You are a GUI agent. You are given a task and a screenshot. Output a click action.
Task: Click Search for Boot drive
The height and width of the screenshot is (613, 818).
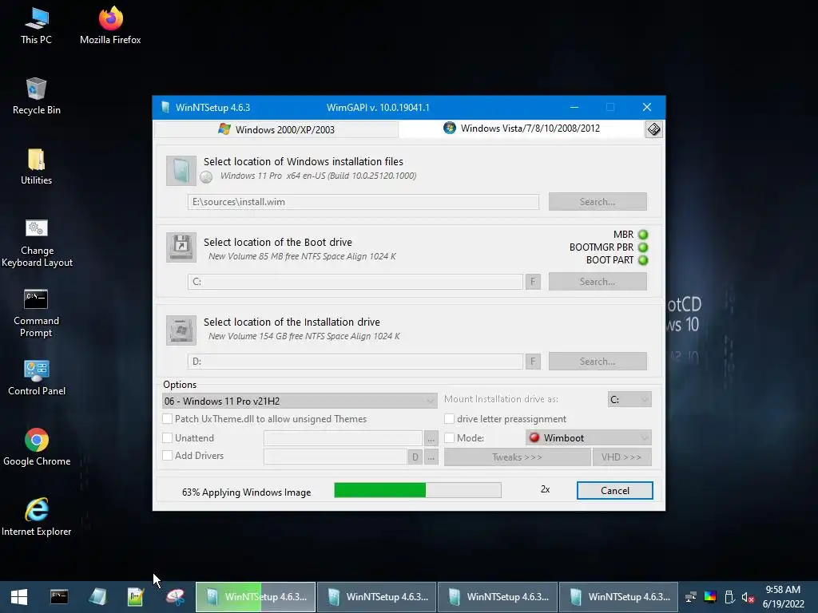point(598,282)
